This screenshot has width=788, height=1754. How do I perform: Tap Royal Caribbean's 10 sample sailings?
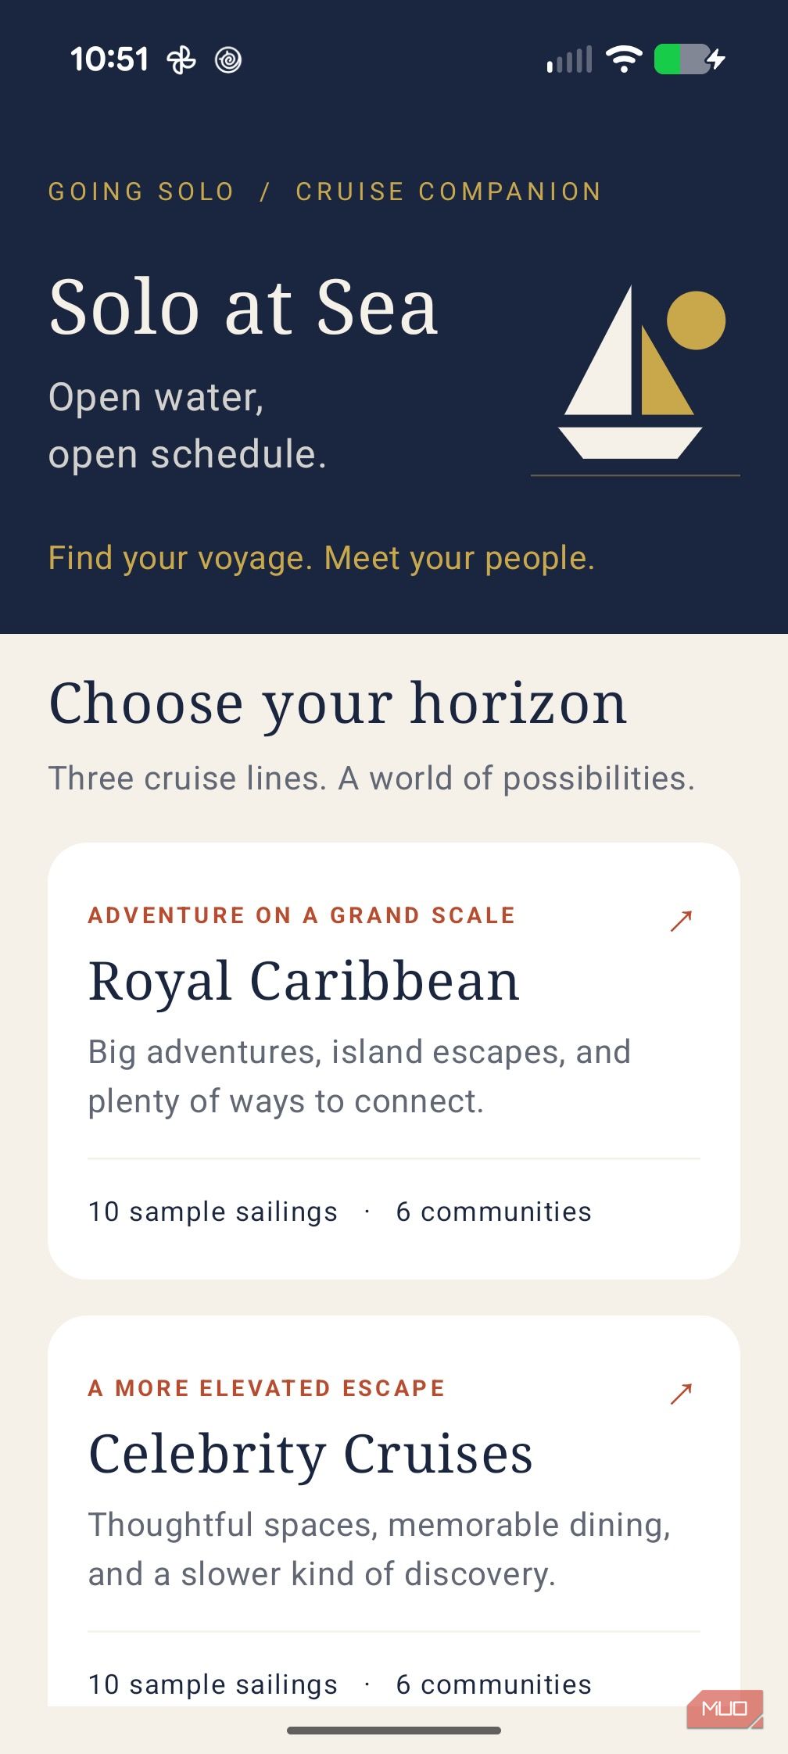pos(213,1212)
